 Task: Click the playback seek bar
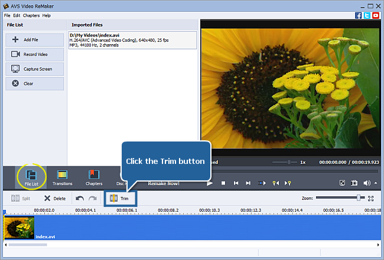294,172
